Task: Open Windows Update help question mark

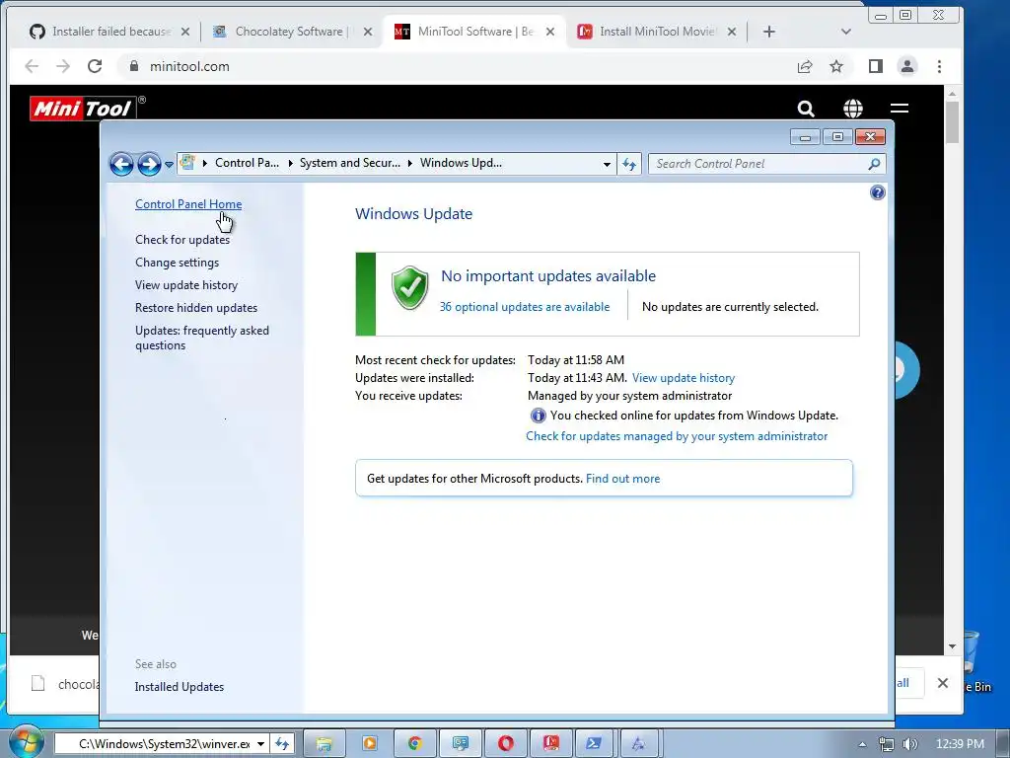Action: click(x=877, y=192)
